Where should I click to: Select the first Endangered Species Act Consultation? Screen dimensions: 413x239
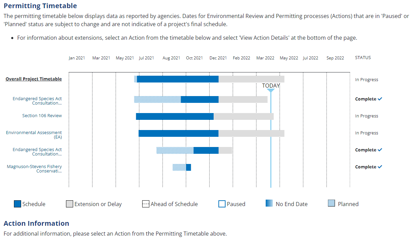pyautogui.click(x=37, y=101)
